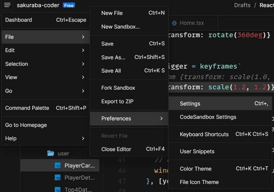This screenshot has width=274, height=192.
Task: Open the Preferences submenu item
Action: (x=129, y=118)
